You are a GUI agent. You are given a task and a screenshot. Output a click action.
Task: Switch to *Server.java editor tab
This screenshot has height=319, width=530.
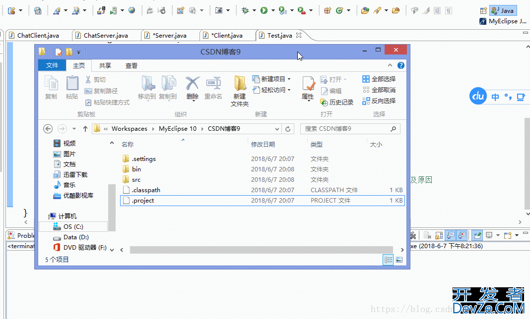(x=170, y=36)
